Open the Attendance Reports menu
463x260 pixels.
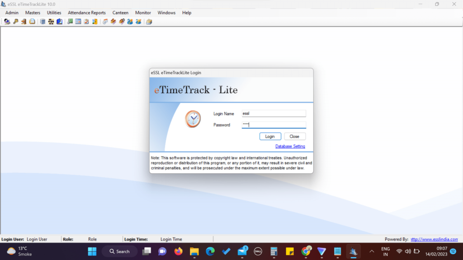(x=86, y=12)
